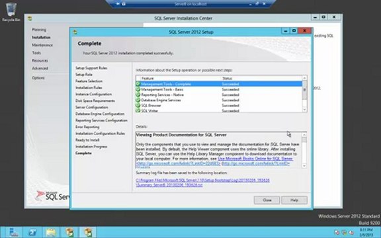Open the Tools section in Installation Center
The width and height of the screenshot is (381, 238).
pos(36,53)
